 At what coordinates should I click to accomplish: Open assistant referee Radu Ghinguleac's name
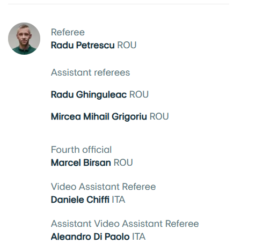coord(89,94)
